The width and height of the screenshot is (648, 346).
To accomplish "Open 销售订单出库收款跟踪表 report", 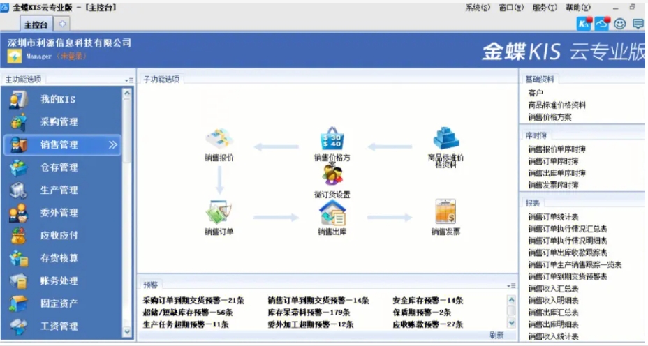I will 568,253.
